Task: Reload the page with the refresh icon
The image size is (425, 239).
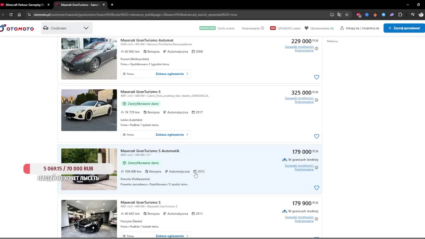Action: click(11, 15)
